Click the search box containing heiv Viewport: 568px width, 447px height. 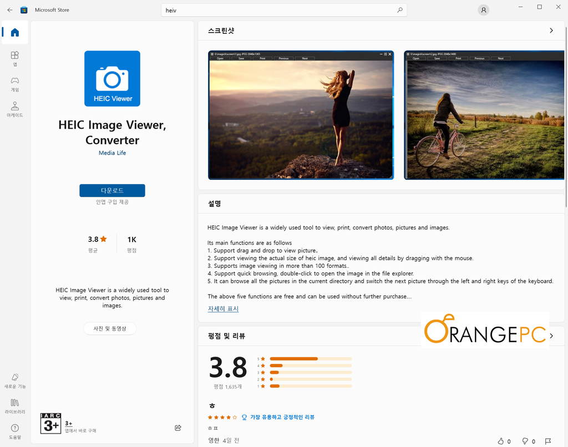tap(284, 10)
